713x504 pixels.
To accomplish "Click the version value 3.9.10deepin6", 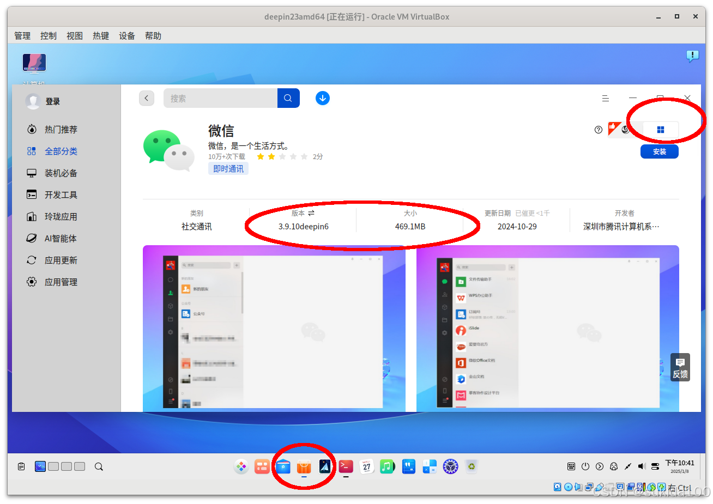I will click(x=304, y=227).
